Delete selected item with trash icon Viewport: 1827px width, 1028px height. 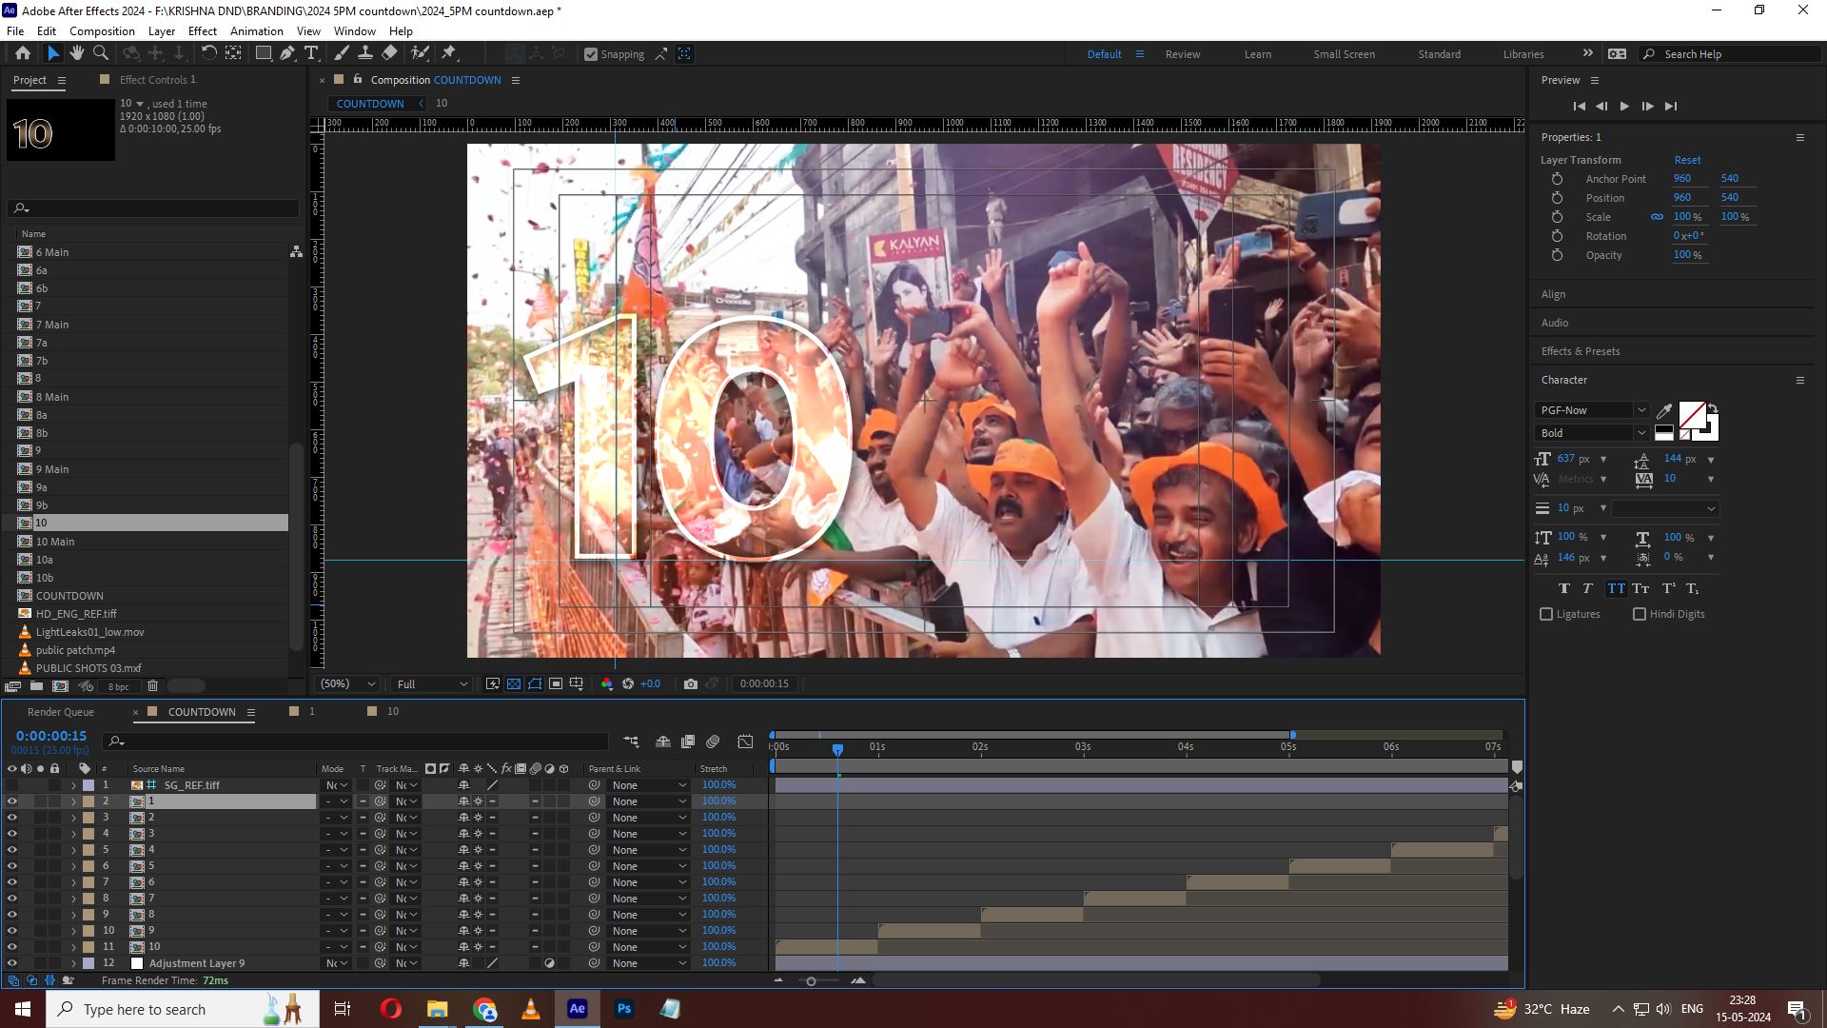[152, 685]
